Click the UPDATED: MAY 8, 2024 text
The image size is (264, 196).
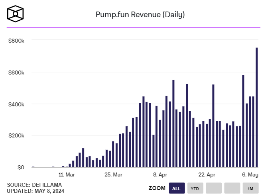[x=35, y=191]
